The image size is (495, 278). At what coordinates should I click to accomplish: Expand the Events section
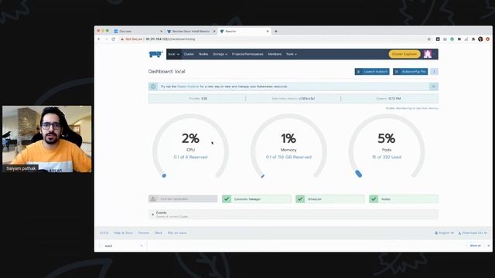coord(293,215)
